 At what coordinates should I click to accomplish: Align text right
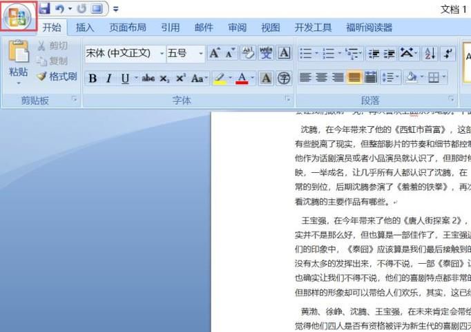click(338, 78)
